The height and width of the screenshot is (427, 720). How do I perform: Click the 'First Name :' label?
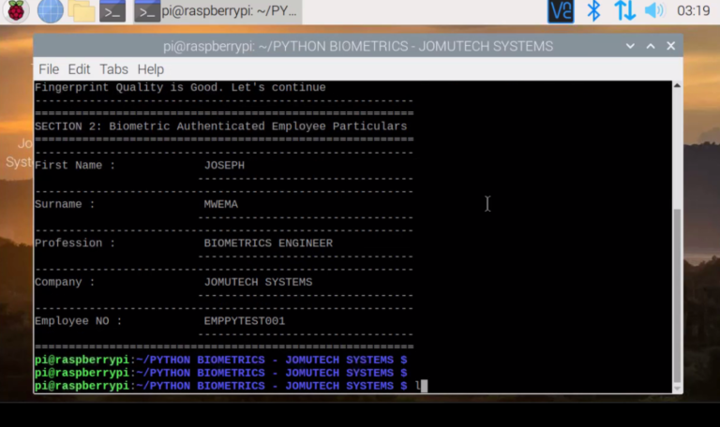coord(75,165)
